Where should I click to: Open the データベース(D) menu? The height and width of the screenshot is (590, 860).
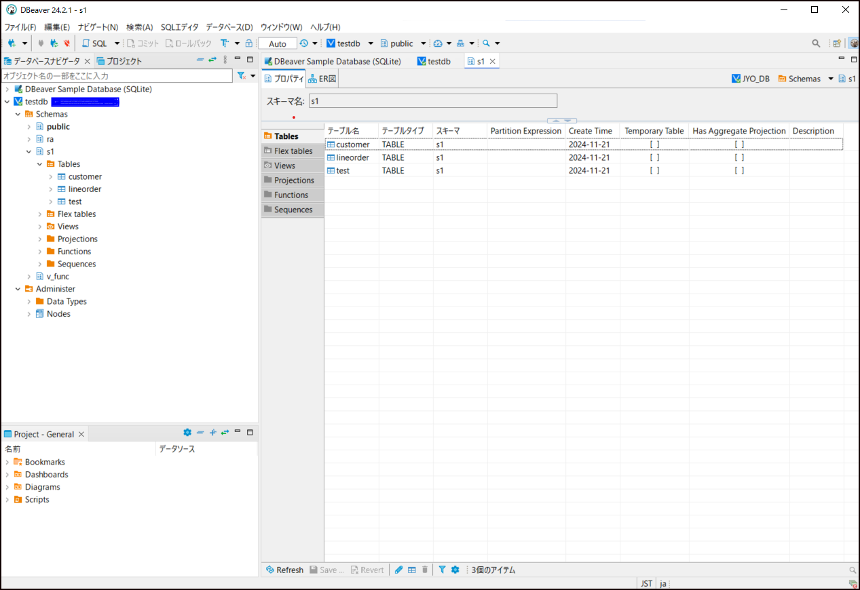coord(229,27)
